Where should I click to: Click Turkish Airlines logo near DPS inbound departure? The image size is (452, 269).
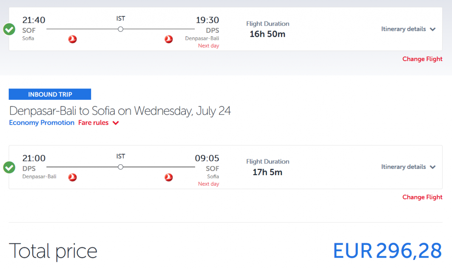pos(72,177)
